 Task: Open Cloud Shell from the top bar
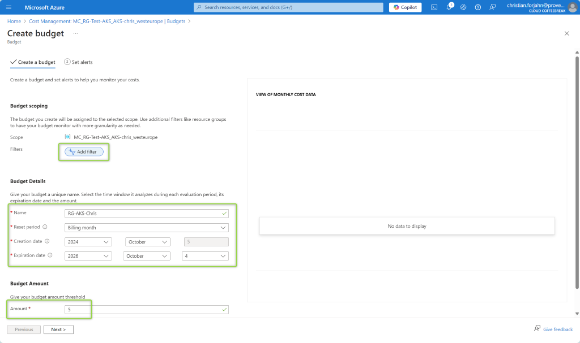pos(434,7)
